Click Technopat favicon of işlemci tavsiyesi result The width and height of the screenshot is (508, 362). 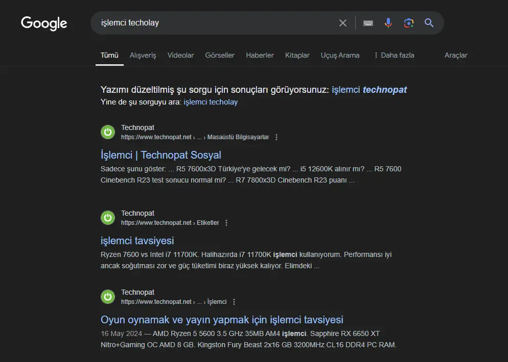point(108,218)
